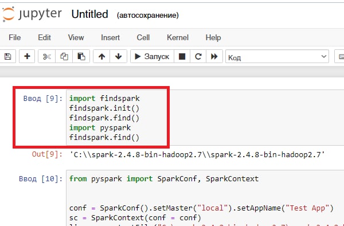Open the File menu

tap(15, 37)
